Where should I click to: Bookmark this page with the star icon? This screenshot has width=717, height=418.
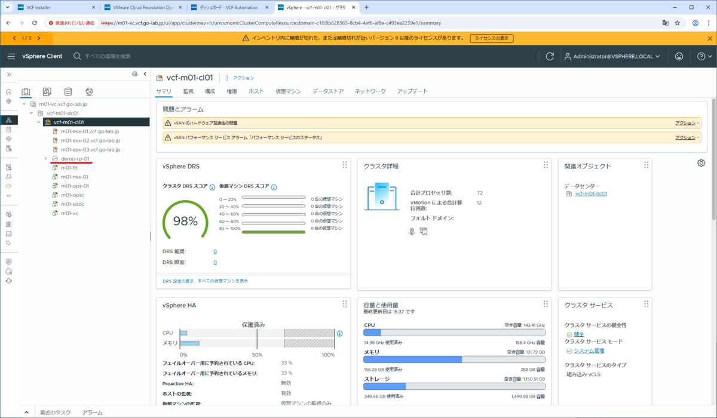click(x=678, y=23)
